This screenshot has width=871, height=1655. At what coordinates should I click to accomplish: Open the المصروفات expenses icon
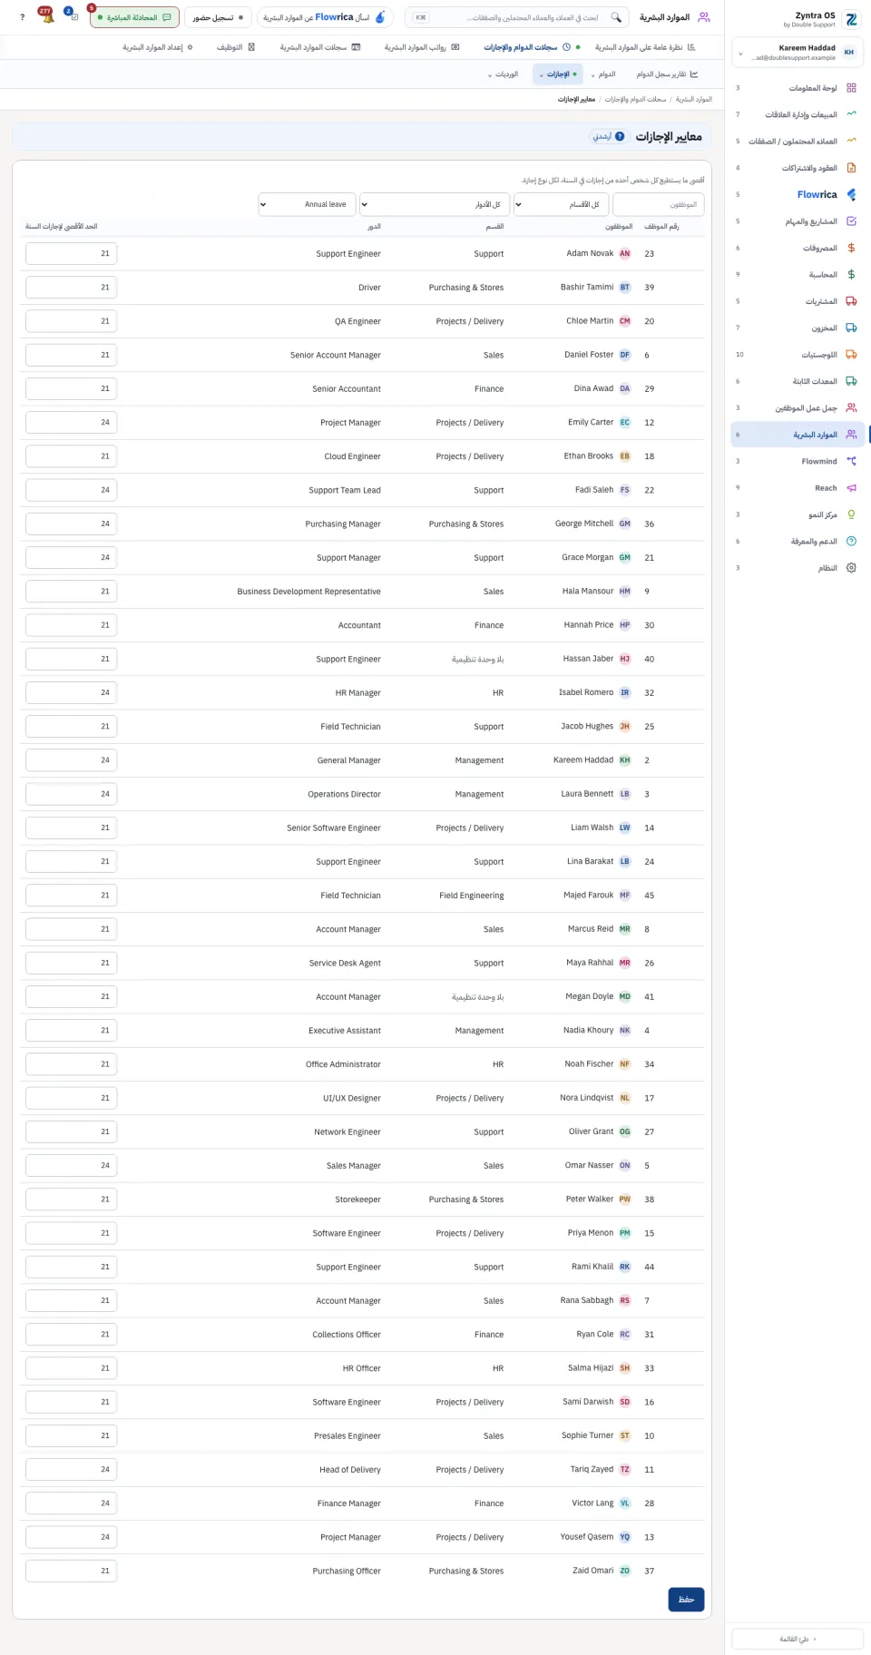click(x=851, y=248)
